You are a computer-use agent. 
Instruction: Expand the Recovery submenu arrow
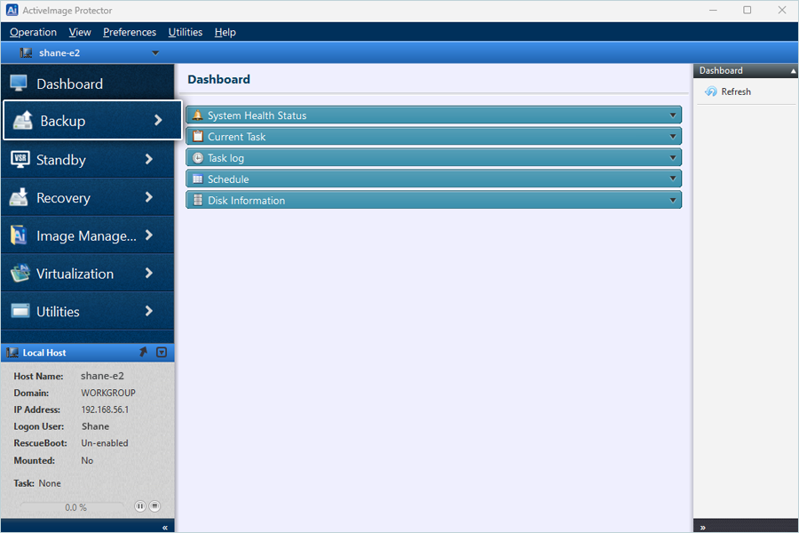pyautogui.click(x=149, y=197)
